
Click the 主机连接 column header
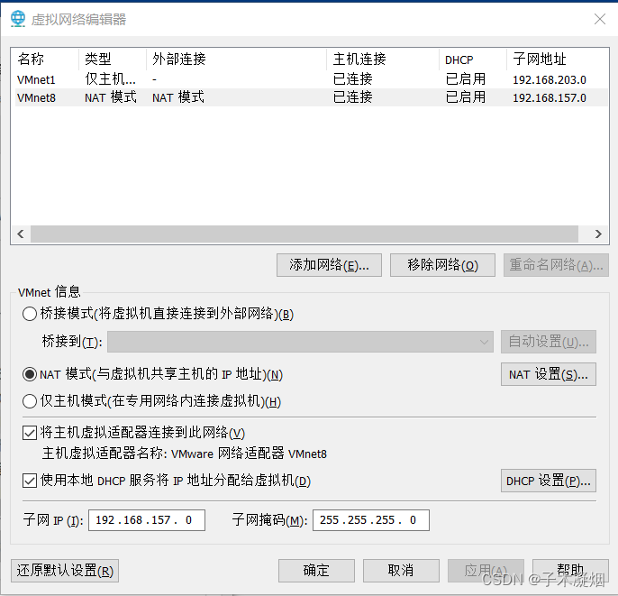[x=383, y=60]
